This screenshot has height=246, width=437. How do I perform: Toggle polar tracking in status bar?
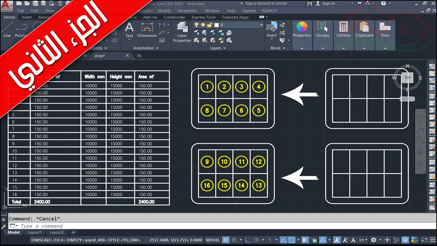pyautogui.click(x=257, y=240)
